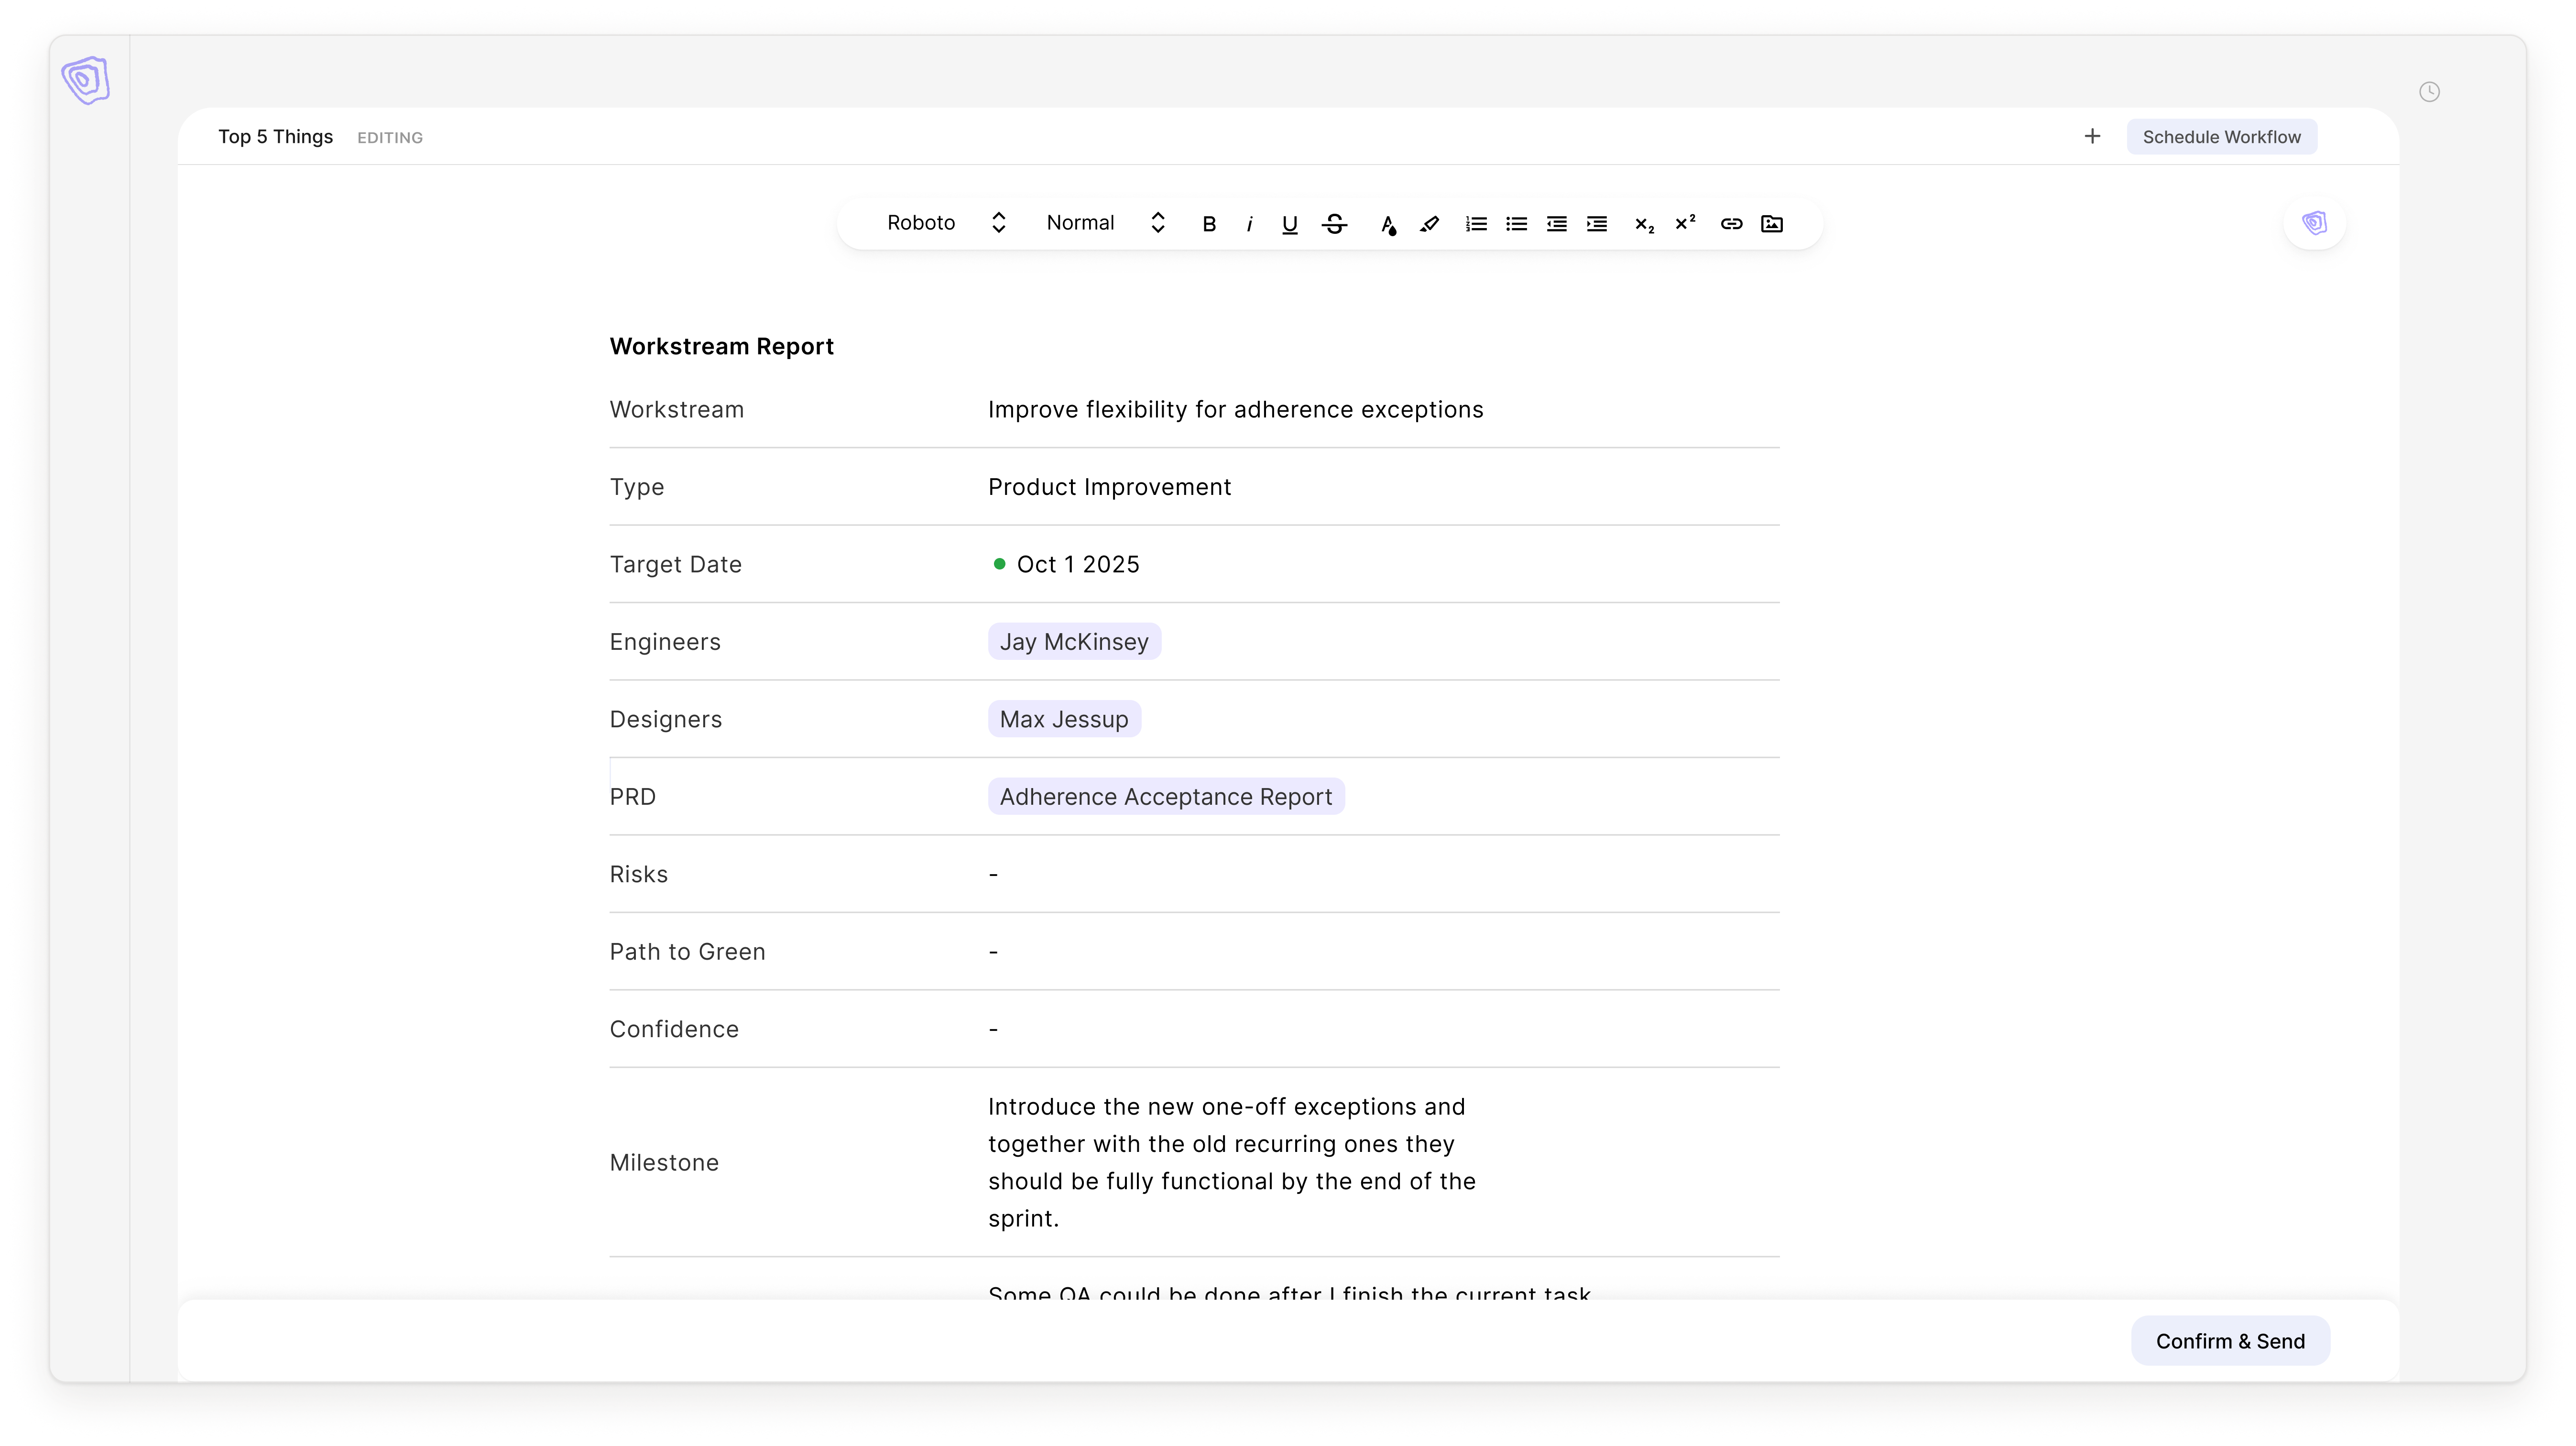Open the Adherence Acceptance Report link
The image size is (2576, 1446).
point(1166,797)
